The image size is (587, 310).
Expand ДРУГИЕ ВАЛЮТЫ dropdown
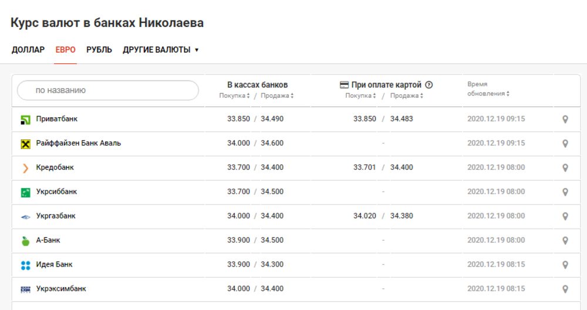click(x=161, y=50)
